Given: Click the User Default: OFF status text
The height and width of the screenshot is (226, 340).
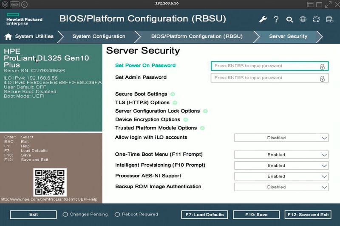Looking at the screenshot, I should click(x=25, y=87).
